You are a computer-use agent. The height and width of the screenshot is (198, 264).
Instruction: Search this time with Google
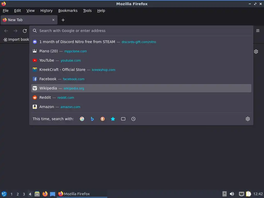82,119
